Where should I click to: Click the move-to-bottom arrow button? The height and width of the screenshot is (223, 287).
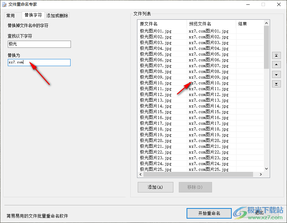[x=276, y=84]
